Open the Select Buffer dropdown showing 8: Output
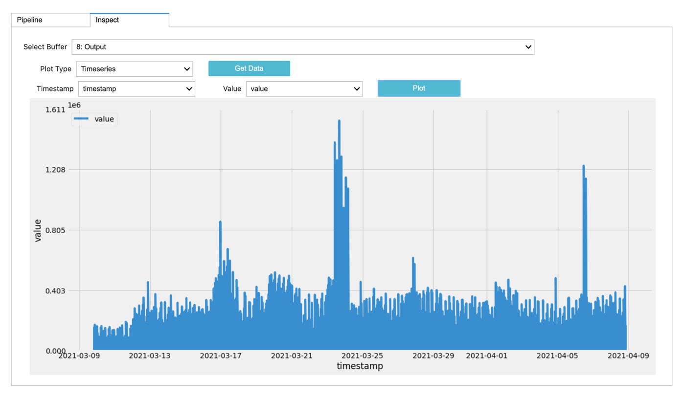This screenshot has height=401, width=685. tap(302, 47)
